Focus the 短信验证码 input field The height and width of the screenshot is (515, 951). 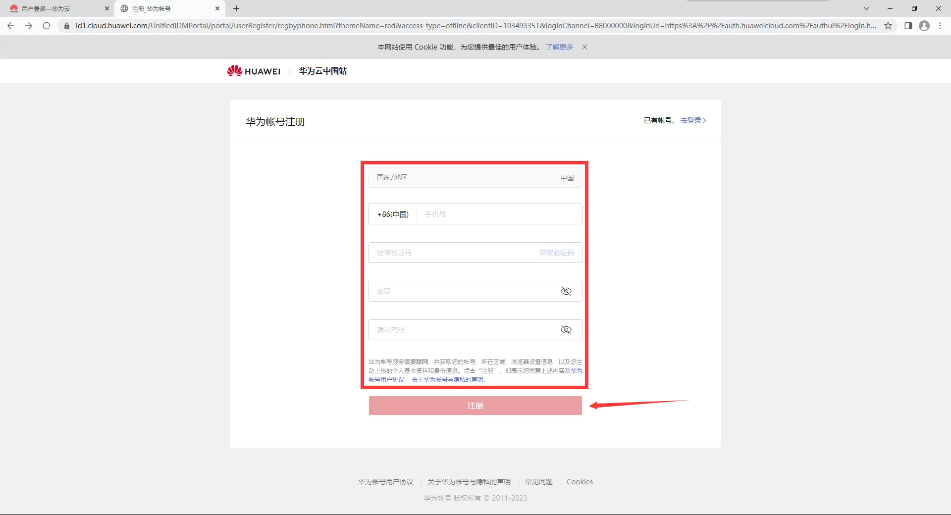coord(453,253)
